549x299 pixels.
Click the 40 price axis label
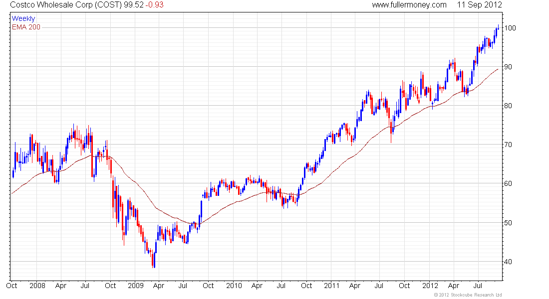pos(508,262)
